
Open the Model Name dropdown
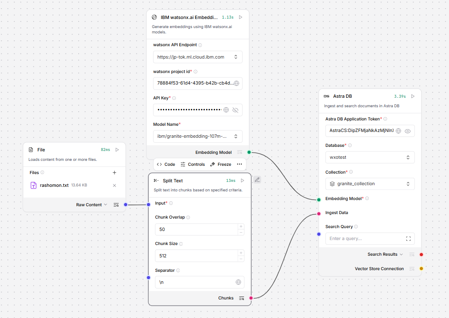pos(198,137)
